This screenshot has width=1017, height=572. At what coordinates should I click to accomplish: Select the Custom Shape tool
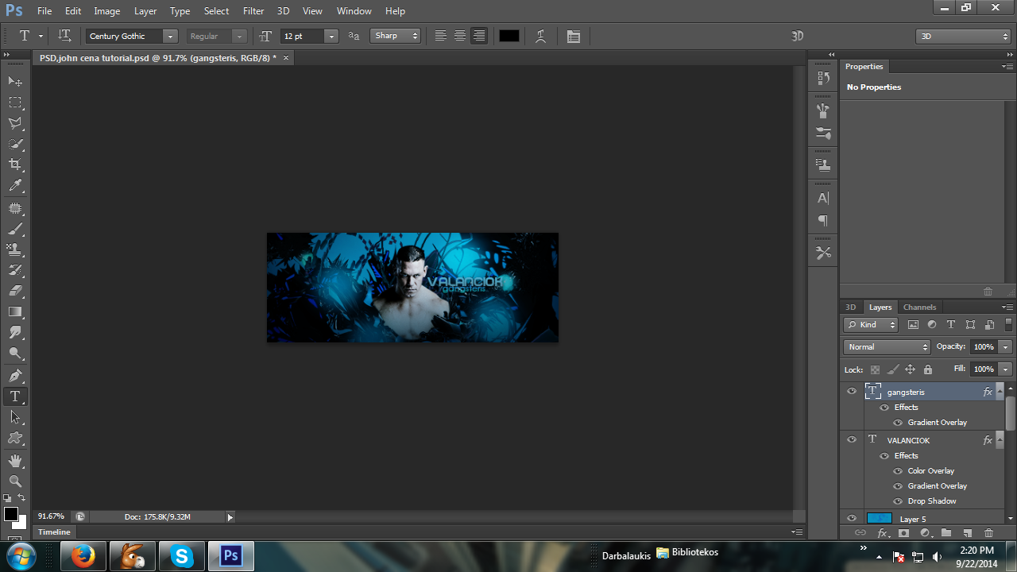(x=15, y=438)
